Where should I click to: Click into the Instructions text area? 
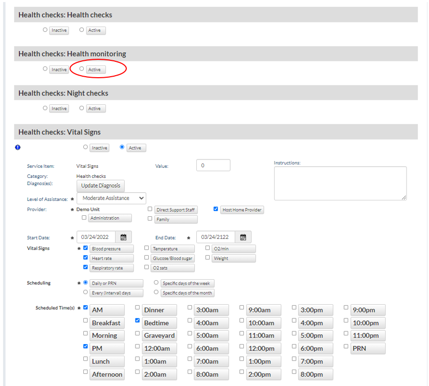coord(340,183)
